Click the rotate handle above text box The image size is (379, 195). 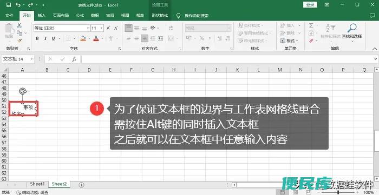click(23, 91)
